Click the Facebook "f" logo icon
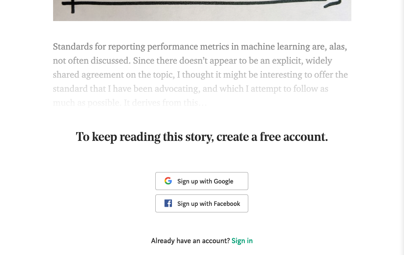The height and width of the screenshot is (255, 404). pyautogui.click(x=168, y=203)
